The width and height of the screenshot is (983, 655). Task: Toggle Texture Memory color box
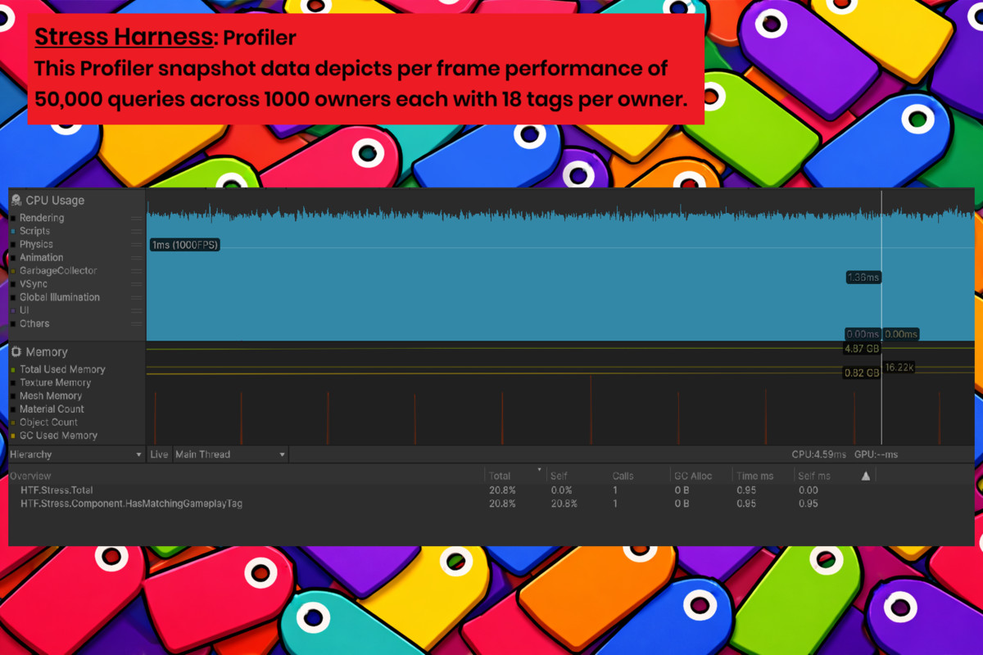[13, 383]
